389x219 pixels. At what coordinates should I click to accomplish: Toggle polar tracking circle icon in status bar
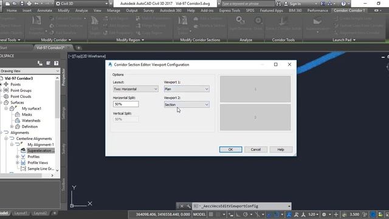pyautogui.click(x=245, y=214)
